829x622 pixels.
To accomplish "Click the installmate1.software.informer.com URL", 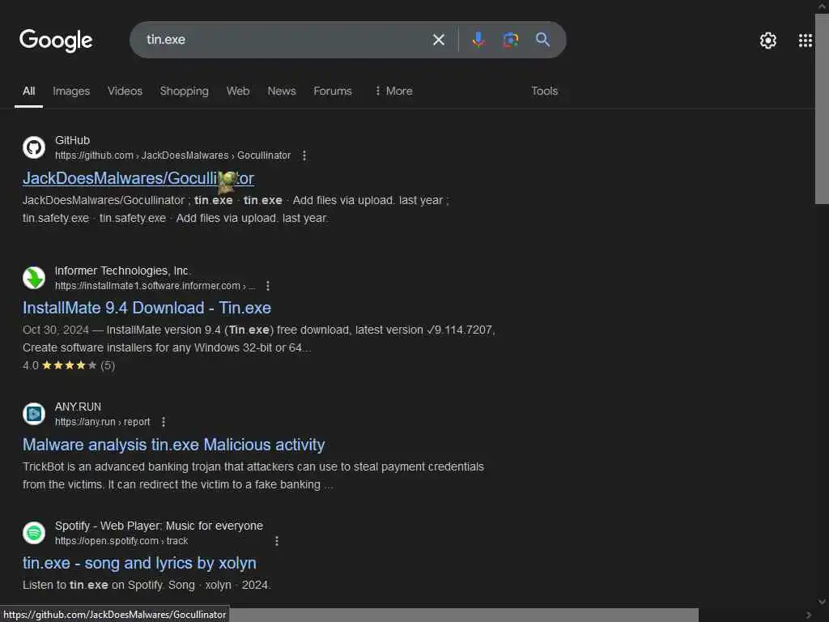I will [155, 286].
